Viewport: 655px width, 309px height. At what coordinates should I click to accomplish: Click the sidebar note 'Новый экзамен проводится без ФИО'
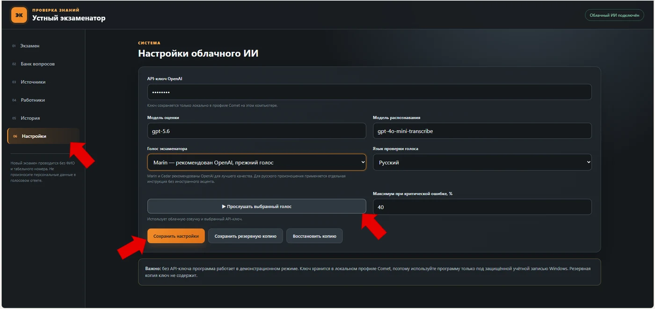[43, 172]
